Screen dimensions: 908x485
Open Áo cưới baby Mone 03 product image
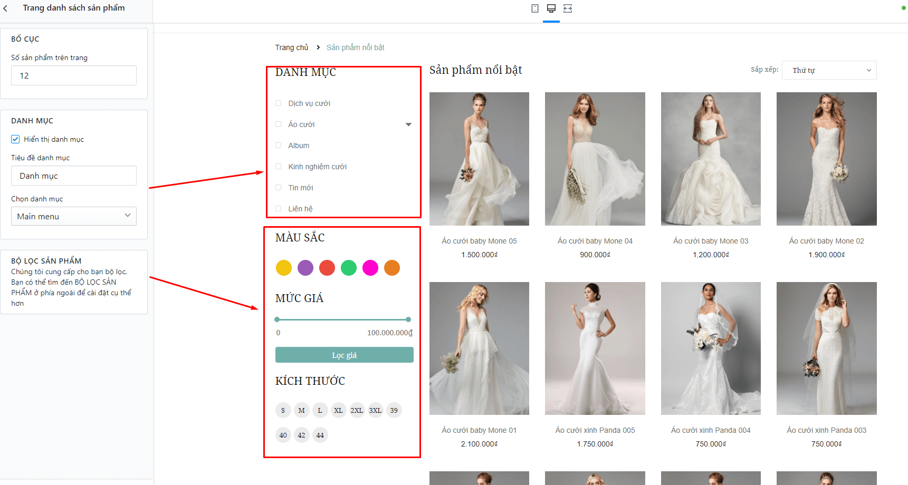coord(711,159)
